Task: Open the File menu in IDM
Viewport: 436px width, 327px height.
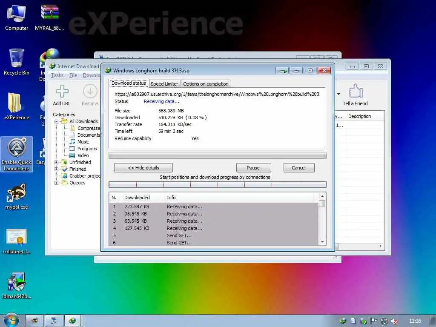Action: click(x=73, y=75)
